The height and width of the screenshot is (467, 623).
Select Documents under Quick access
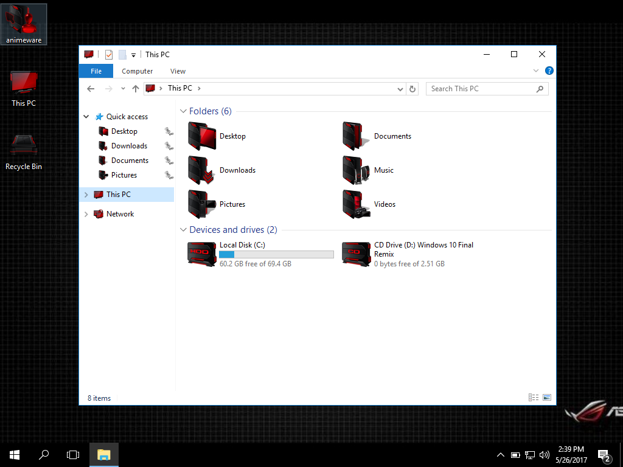click(129, 161)
